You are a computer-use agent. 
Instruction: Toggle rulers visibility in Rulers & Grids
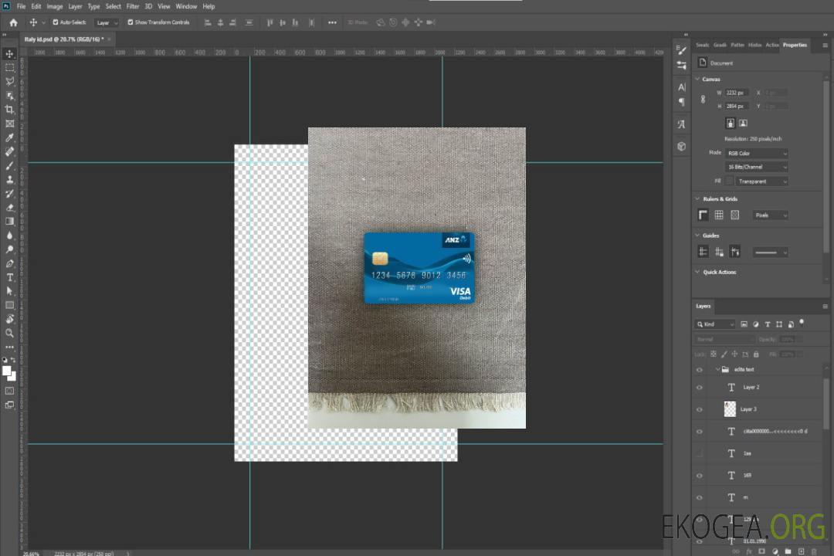(x=703, y=215)
